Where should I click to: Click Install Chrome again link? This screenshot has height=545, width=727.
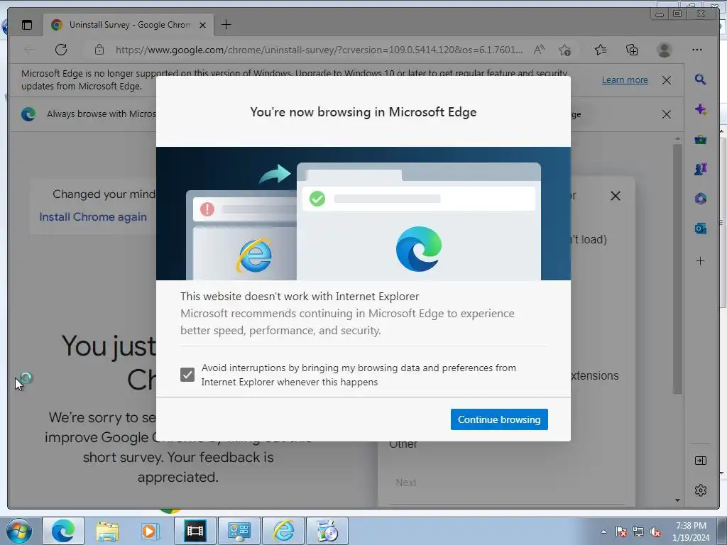point(93,217)
